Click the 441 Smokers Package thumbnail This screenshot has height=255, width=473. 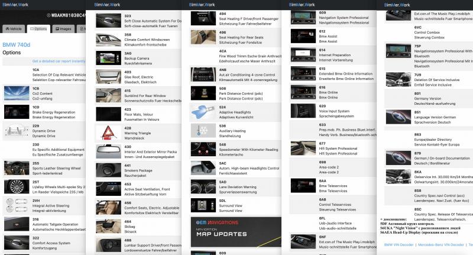[109, 170]
